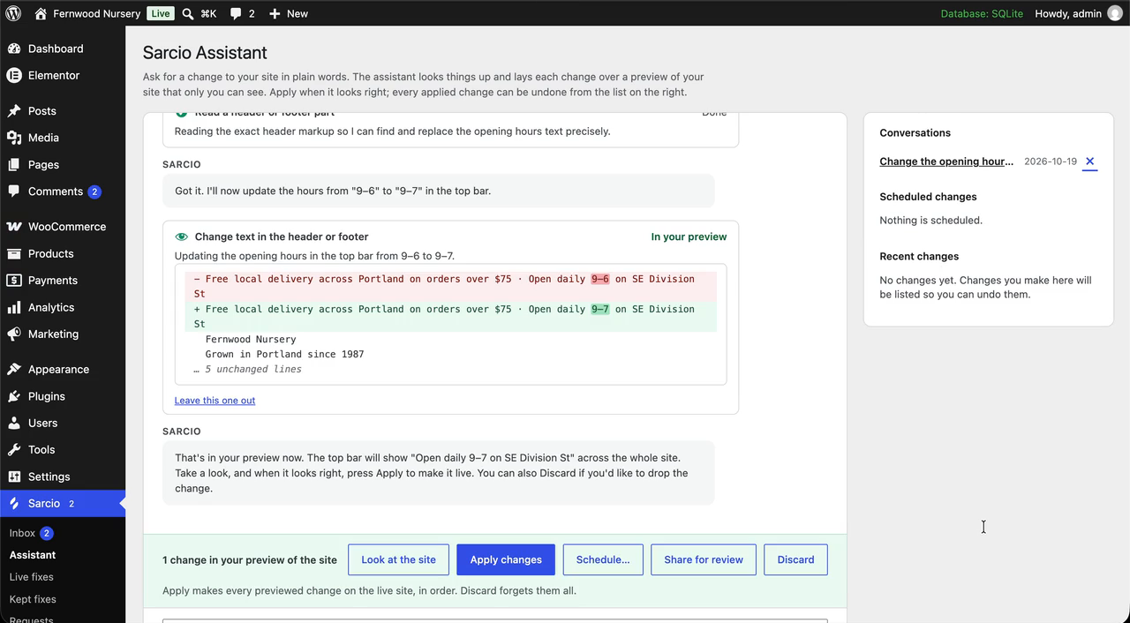Click the '… 5 unchanged lines' text
The image size is (1130, 623).
(247, 369)
